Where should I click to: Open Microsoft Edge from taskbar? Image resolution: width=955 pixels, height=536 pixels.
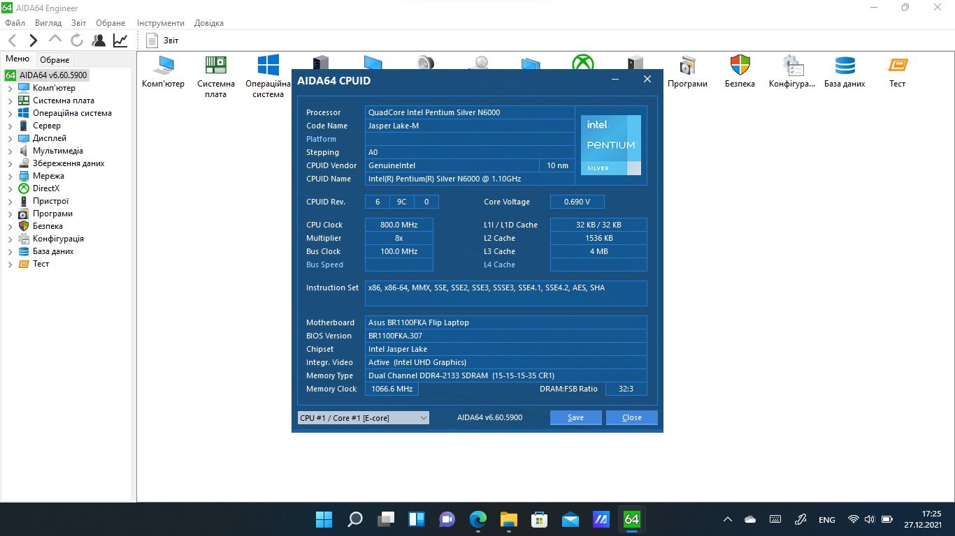point(477,519)
